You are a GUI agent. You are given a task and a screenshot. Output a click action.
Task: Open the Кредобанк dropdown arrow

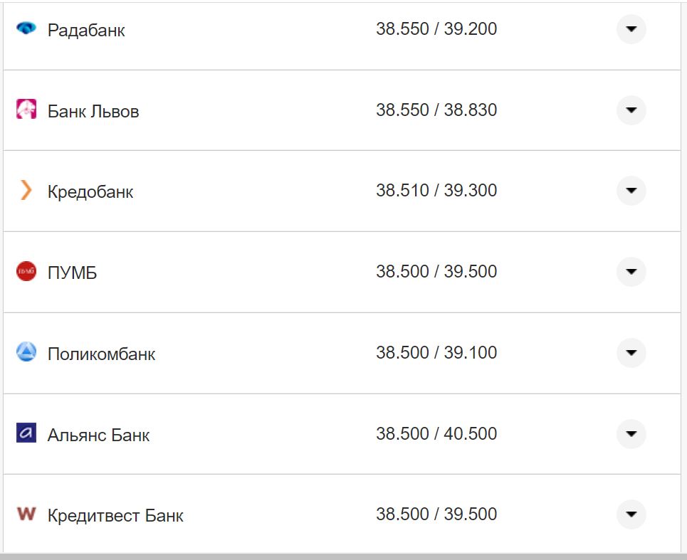click(631, 191)
